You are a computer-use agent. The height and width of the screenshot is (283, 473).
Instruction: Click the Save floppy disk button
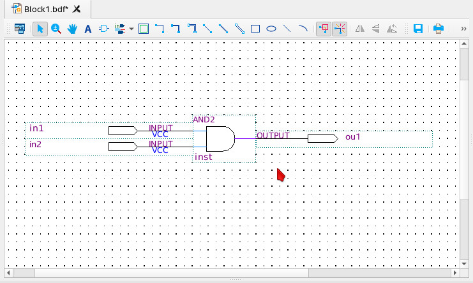[x=418, y=29]
